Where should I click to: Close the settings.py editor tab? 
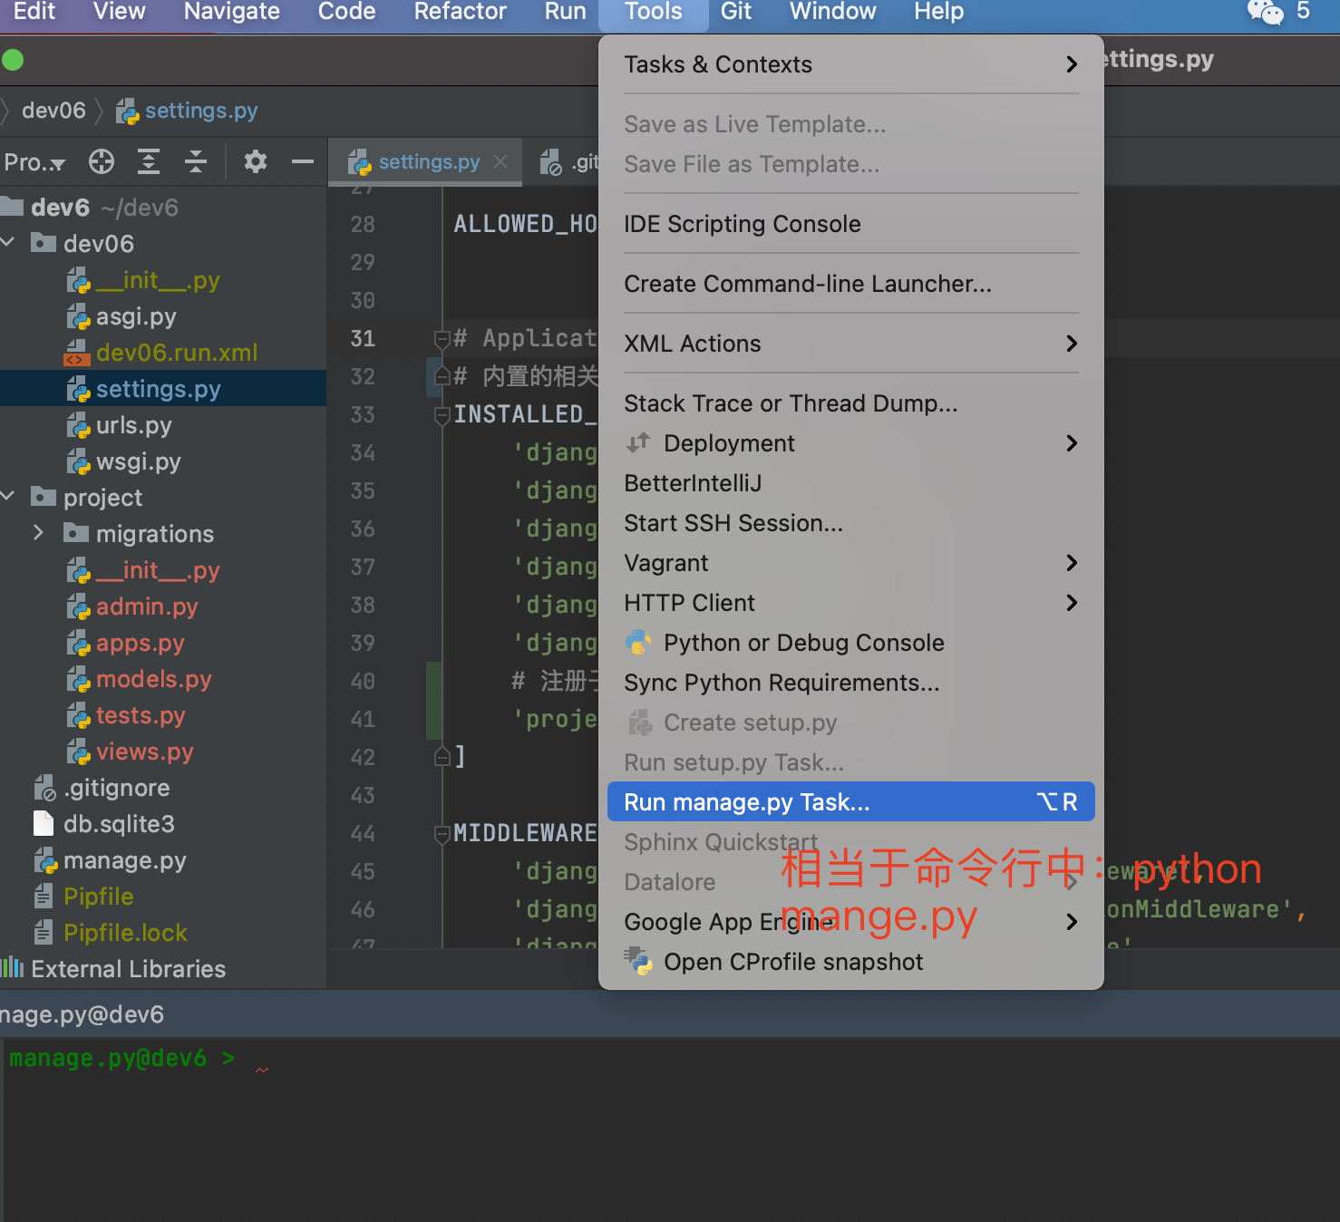coord(500,161)
